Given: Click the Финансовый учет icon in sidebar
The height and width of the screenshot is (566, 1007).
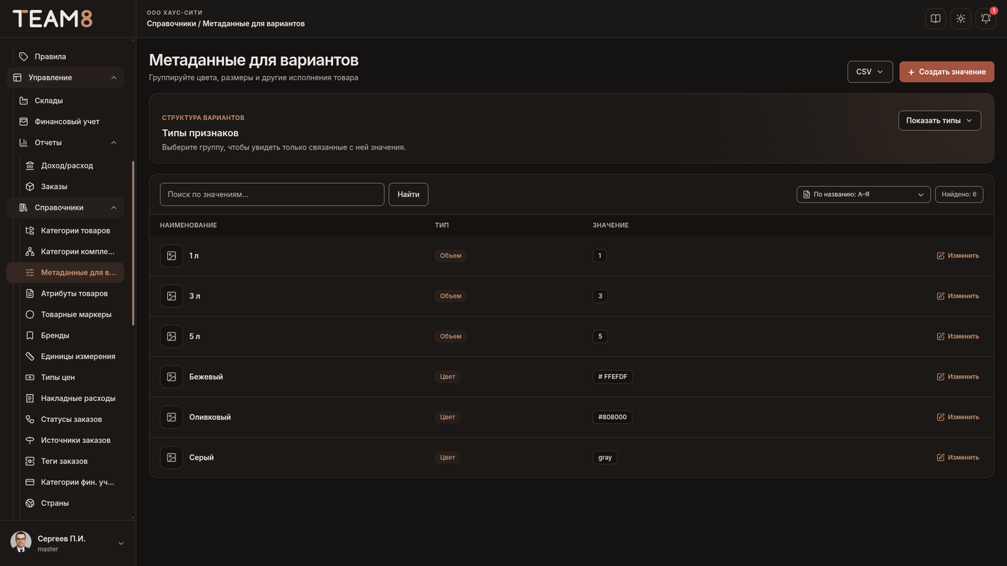Looking at the screenshot, I should coord(24,122).
